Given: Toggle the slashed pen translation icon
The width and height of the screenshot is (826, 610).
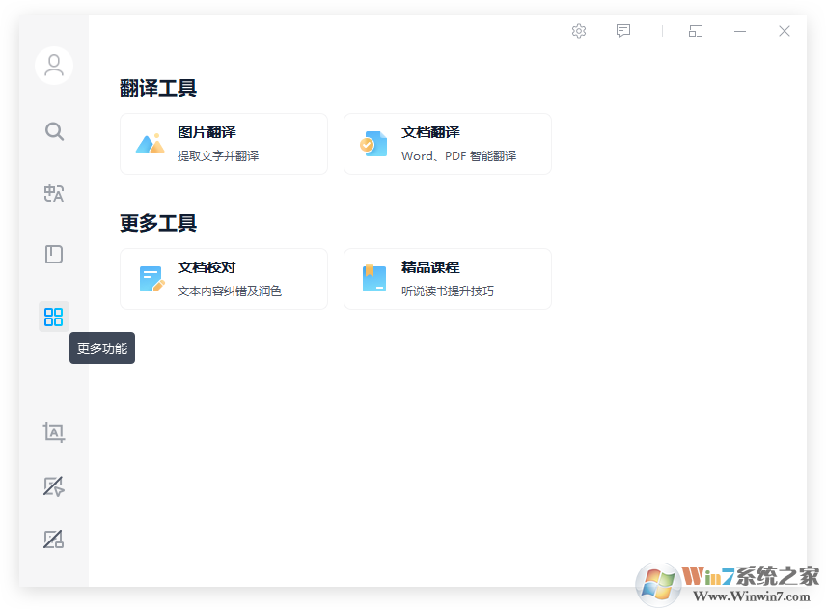Looking at the screenshot, I should (x=53, y=485).
